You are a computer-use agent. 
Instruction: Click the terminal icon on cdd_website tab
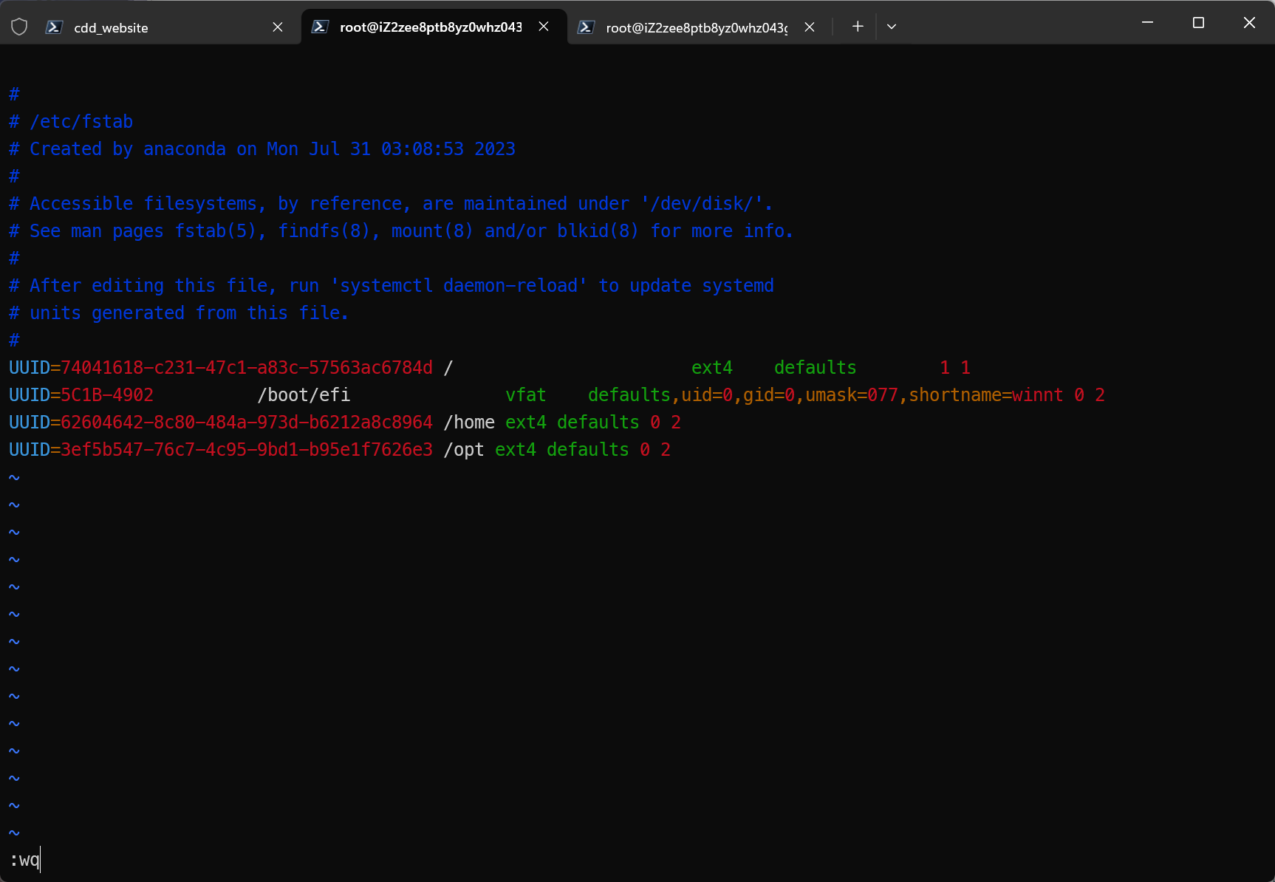click(x=54, y=27)
